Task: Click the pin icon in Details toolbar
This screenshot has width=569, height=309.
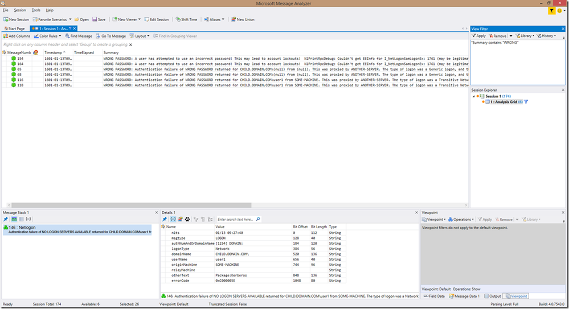Action: [165, 219]
